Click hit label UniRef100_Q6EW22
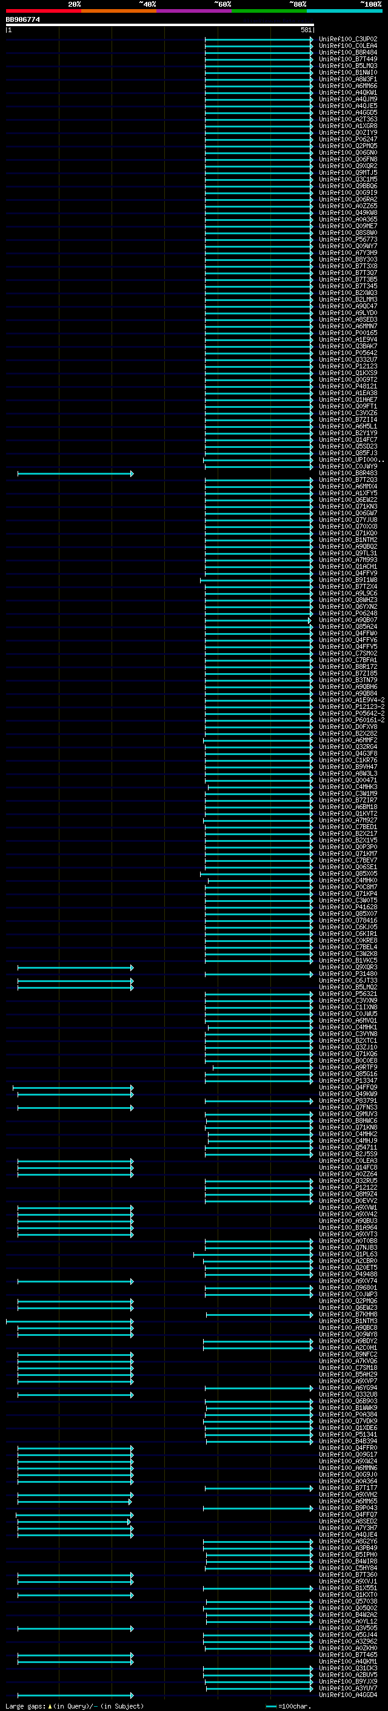This screenshot has width=388, height=1711. tap(347, 500)
